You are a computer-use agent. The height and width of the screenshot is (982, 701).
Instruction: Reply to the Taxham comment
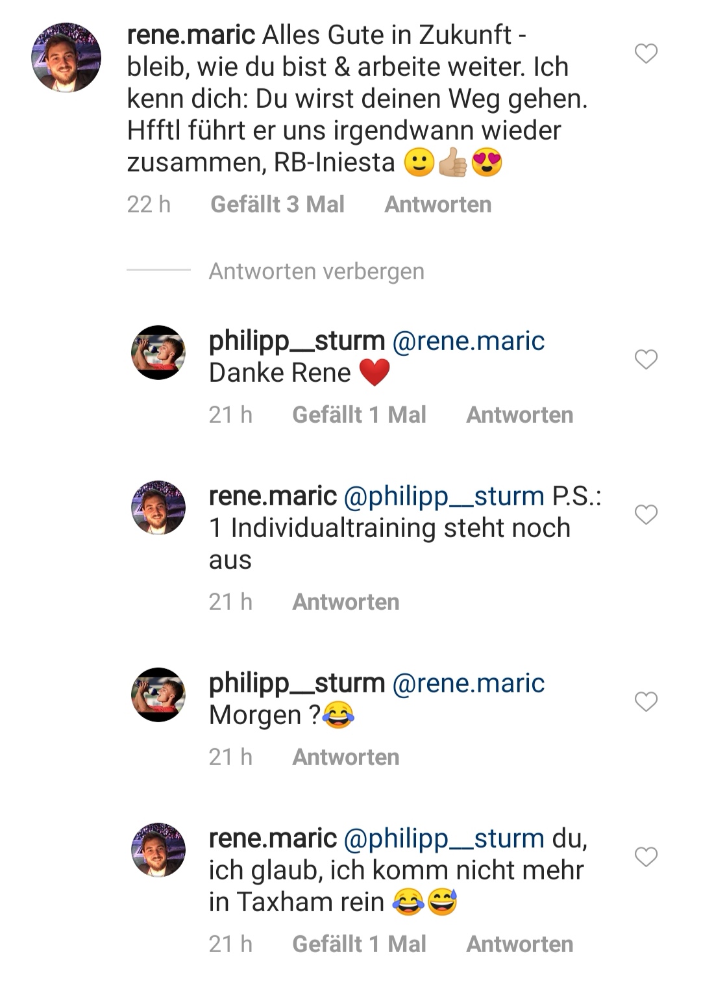click(x=520, y=944)
